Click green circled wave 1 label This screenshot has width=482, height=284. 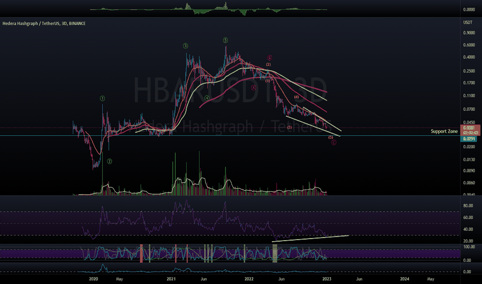[x=102, y=99]
